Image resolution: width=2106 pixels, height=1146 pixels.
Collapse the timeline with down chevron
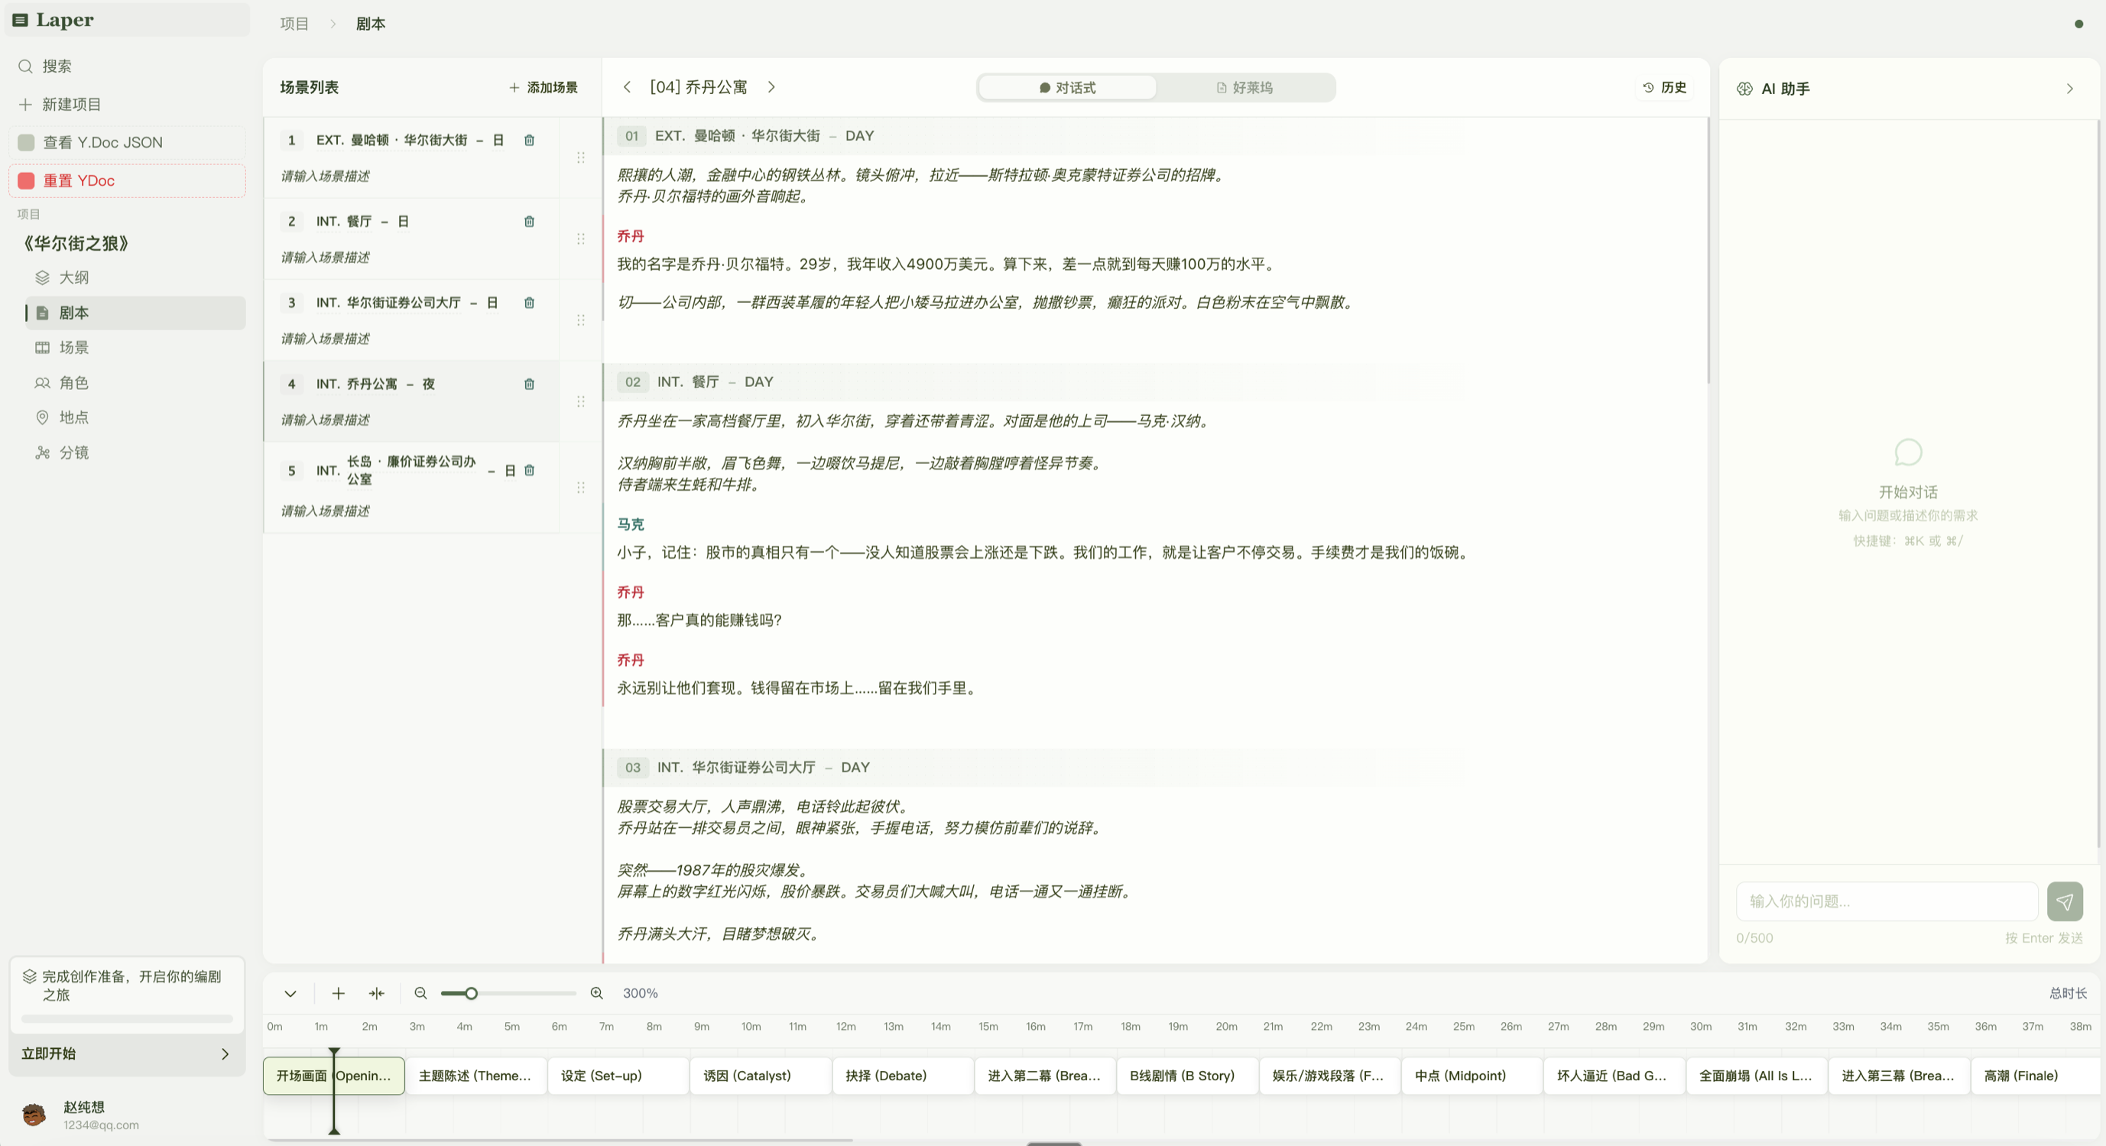click(x=290, y=993)
